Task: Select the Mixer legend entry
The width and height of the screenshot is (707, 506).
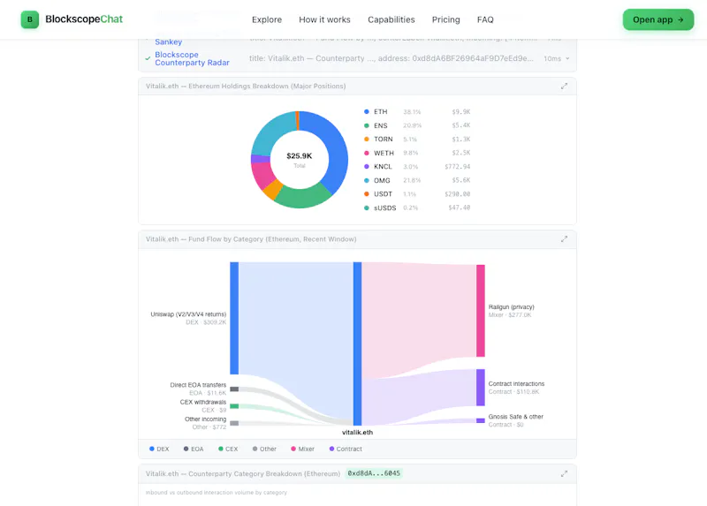Action: (x=302, y=449)
